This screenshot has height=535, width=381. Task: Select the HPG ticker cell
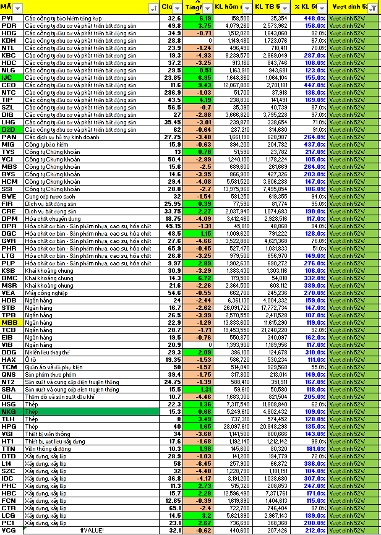(x=11, y=426)
